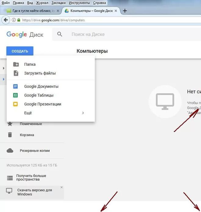Click the green padlock security icon

click(19, 20)
